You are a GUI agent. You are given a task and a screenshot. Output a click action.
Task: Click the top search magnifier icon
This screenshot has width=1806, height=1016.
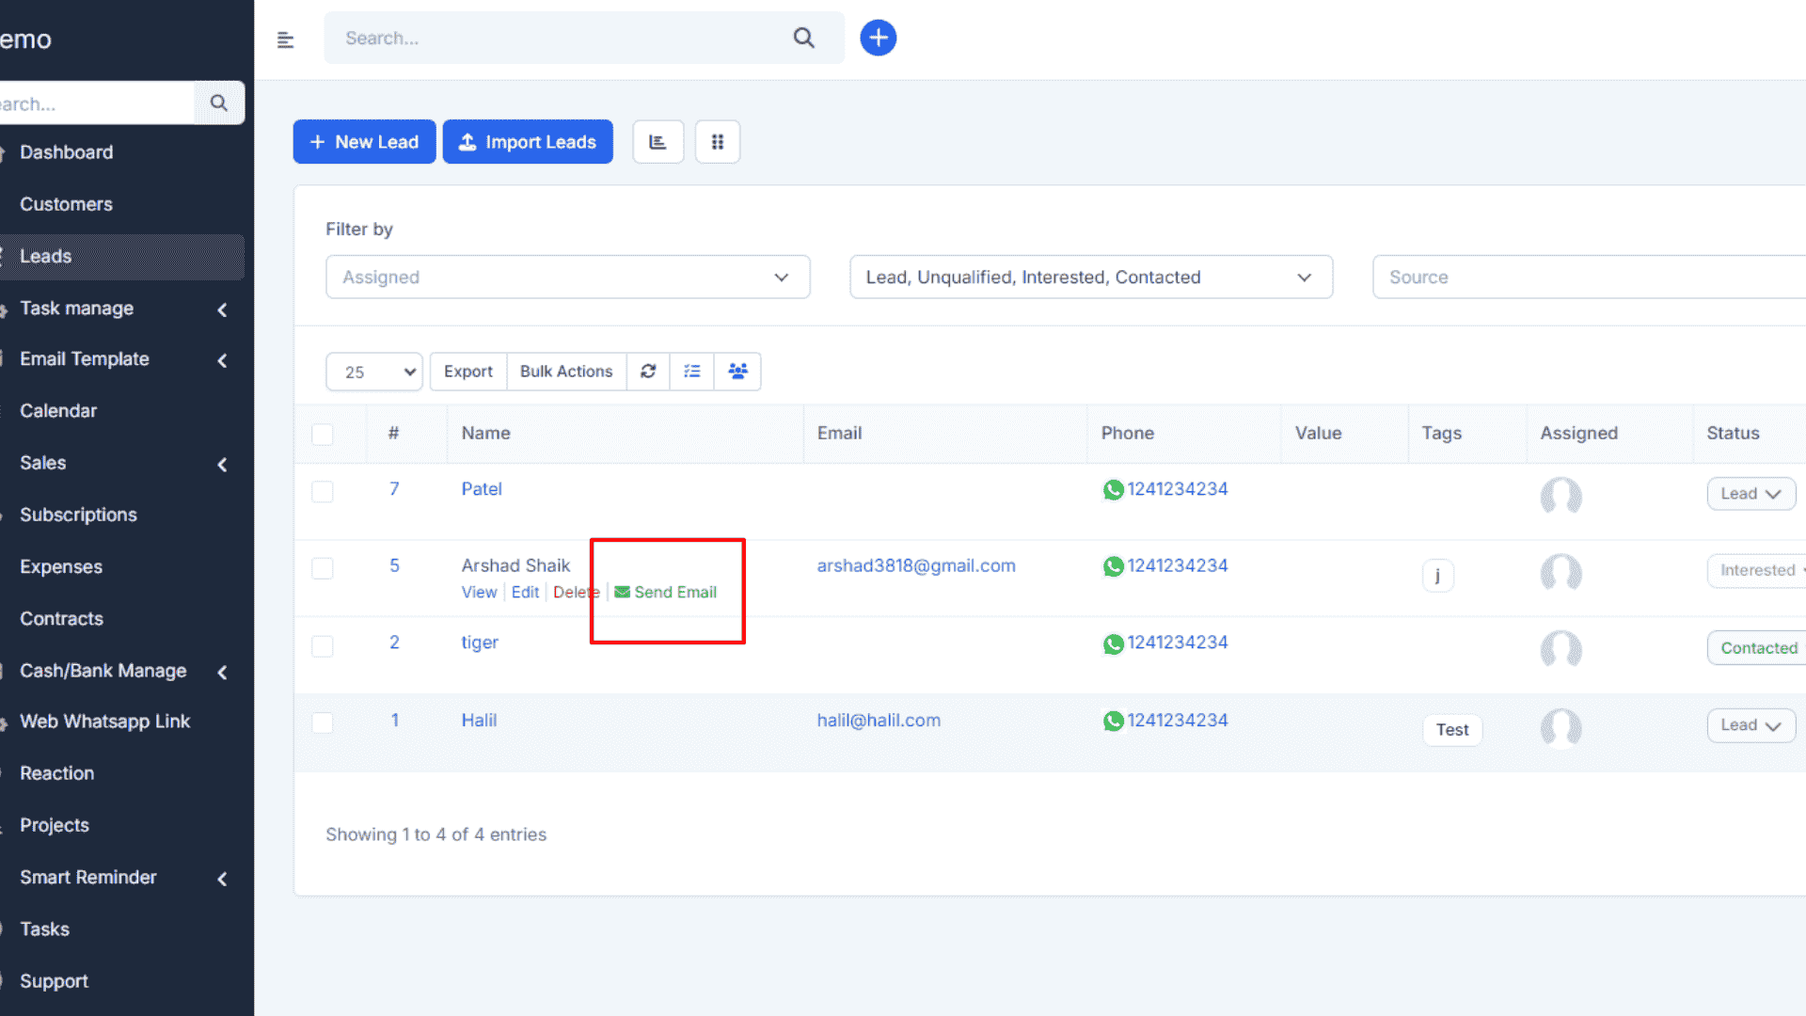coord(803,38)
